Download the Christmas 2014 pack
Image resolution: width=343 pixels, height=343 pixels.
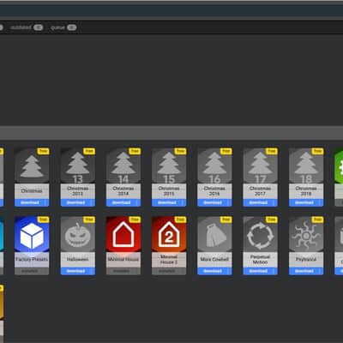click(x=123, y=202)
